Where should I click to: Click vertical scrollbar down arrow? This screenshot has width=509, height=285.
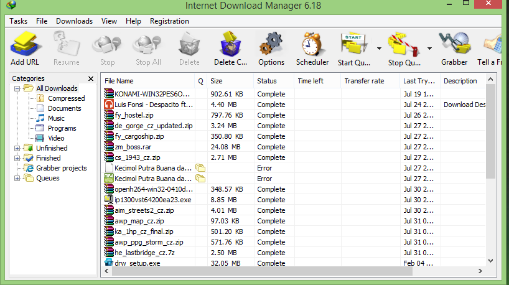(x=490, y=261)
